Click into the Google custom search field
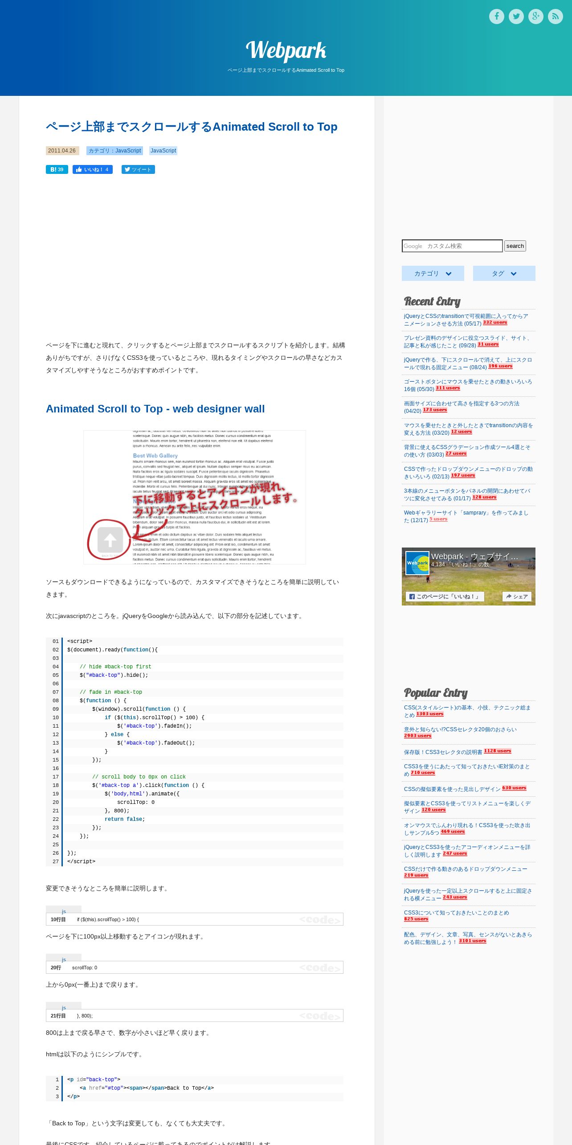 [x=452, y=246]
